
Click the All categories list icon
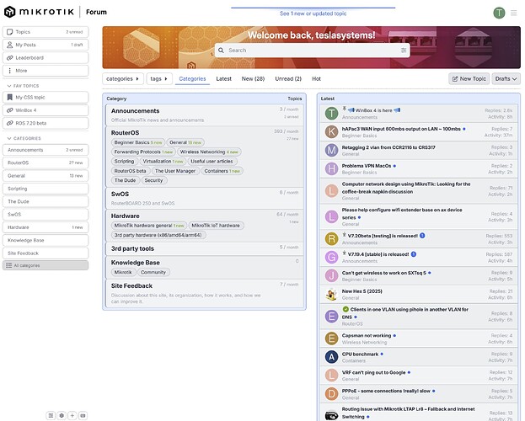pos(8,265)
